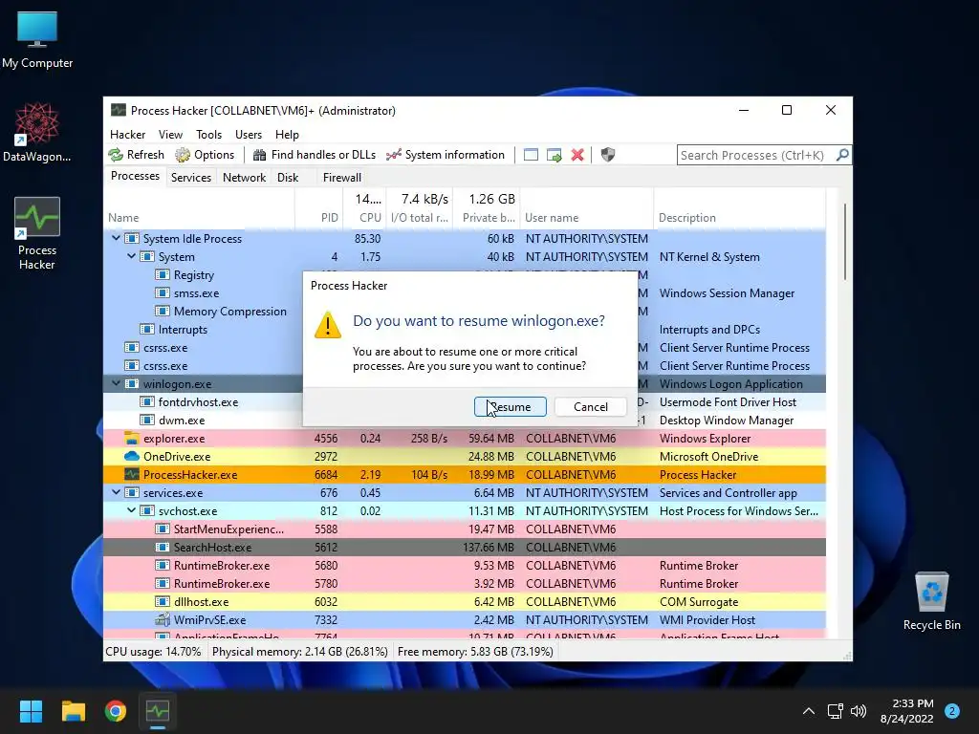Click the Refresh toolbar icon
The width and height of the screenshot is (979, 734).
(116, 155)
